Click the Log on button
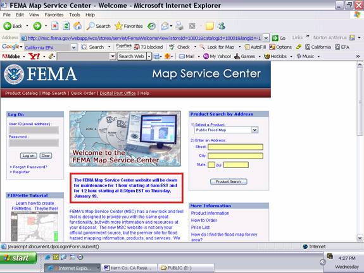This screenshot has width=364, height=273. 28,155
